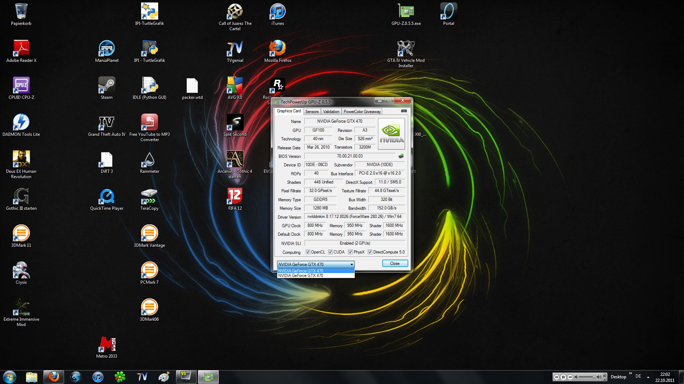Open Windows Explorer from the taskbar
This screenshot has width=684, height=384.
click(x=32, y=377)
